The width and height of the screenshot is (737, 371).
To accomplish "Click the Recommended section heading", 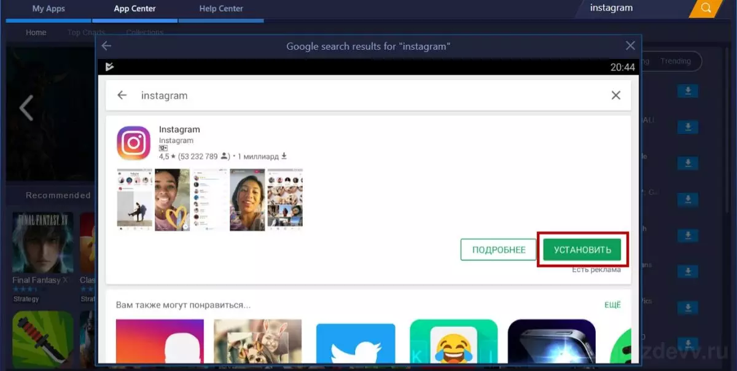I will click(58, 195).
